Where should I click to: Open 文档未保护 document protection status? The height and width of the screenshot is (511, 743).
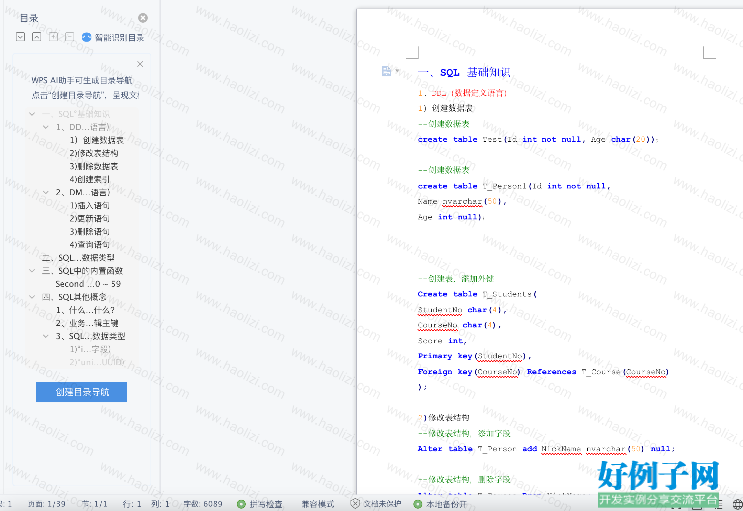382,504
